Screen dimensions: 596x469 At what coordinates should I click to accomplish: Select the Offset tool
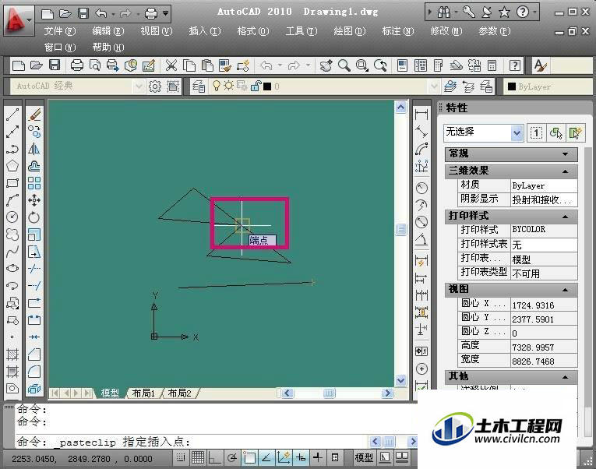pos(34,166)
